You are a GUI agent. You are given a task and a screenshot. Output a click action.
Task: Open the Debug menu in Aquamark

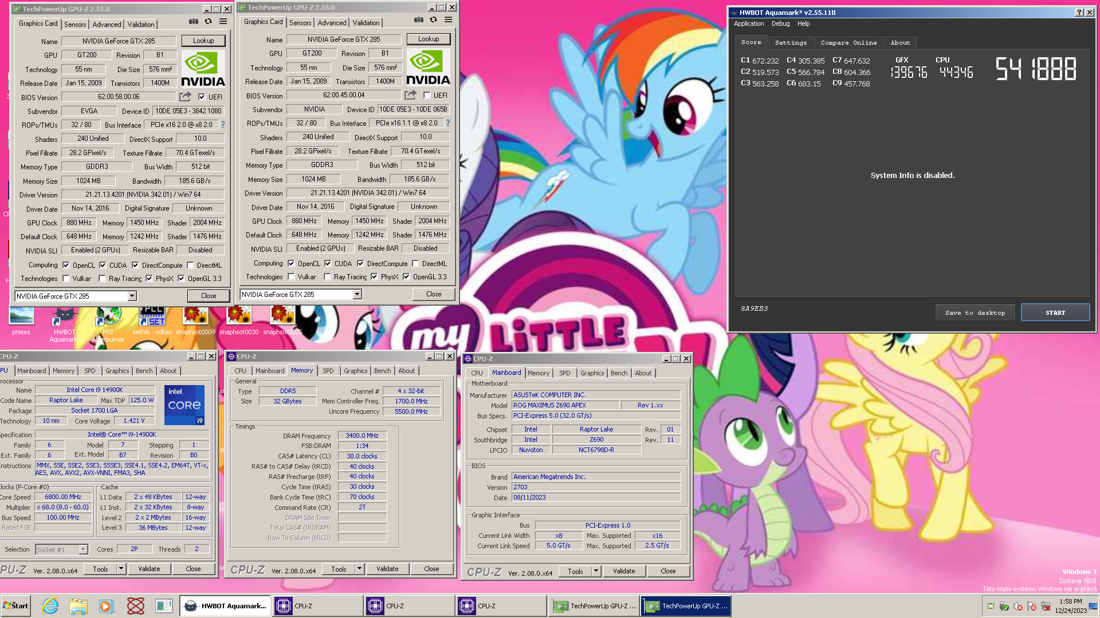[780, 23]
